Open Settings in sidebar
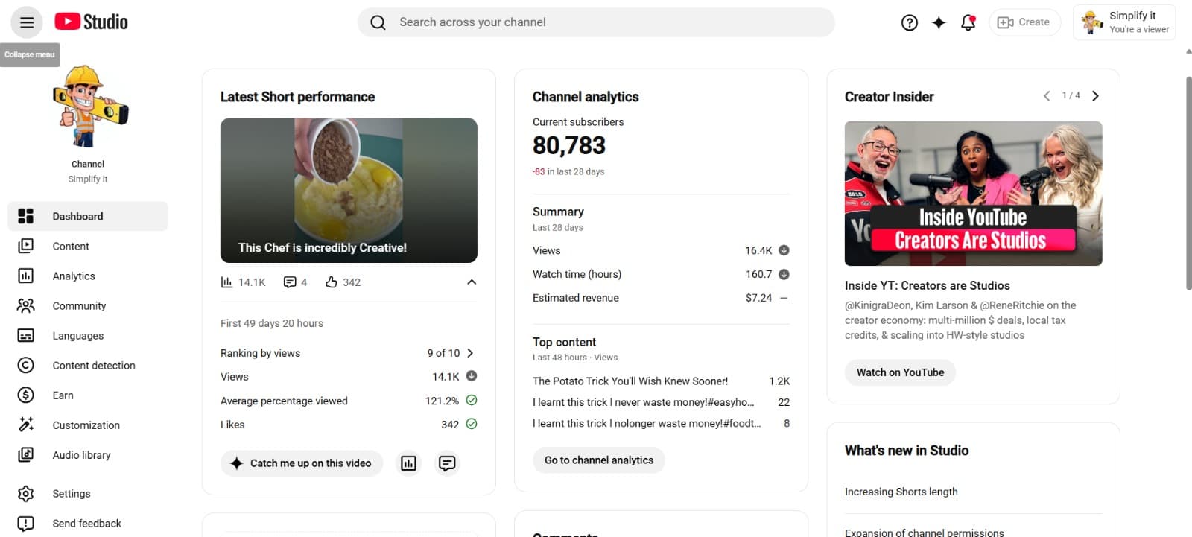1192x537 pixels. tap(88, 493)
